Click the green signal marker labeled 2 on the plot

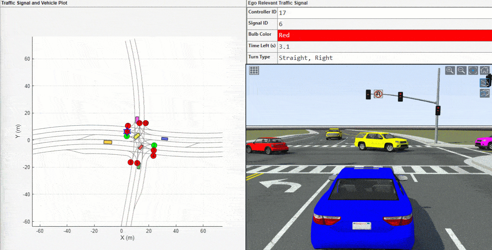pos(154,145)
